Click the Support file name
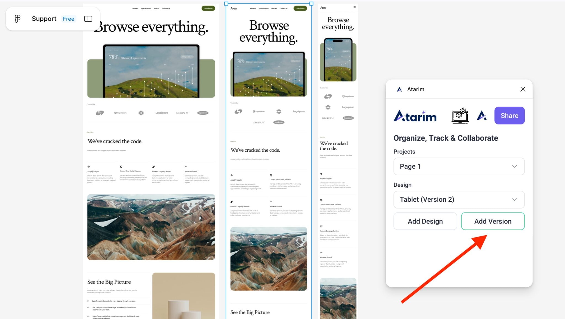This screenshot has width=565, height=319. pos(44,19)
